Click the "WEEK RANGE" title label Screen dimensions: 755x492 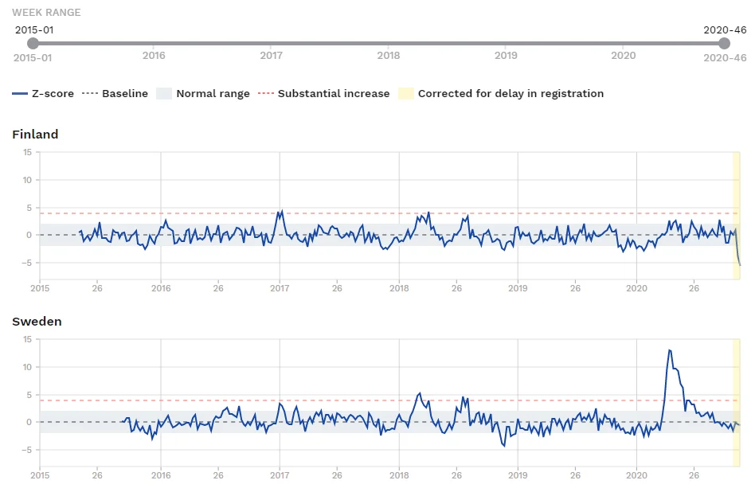46,13
